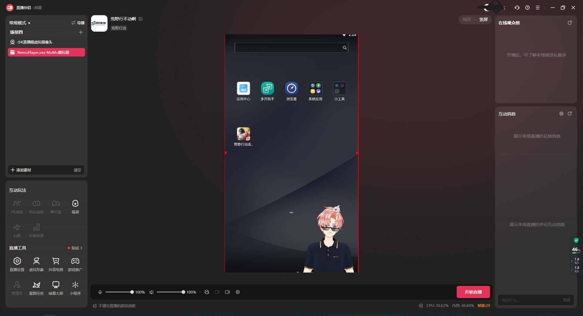This screenshot has width=583, height=316.
Task: Mute the microphone icon
Action: coord(100,292)
